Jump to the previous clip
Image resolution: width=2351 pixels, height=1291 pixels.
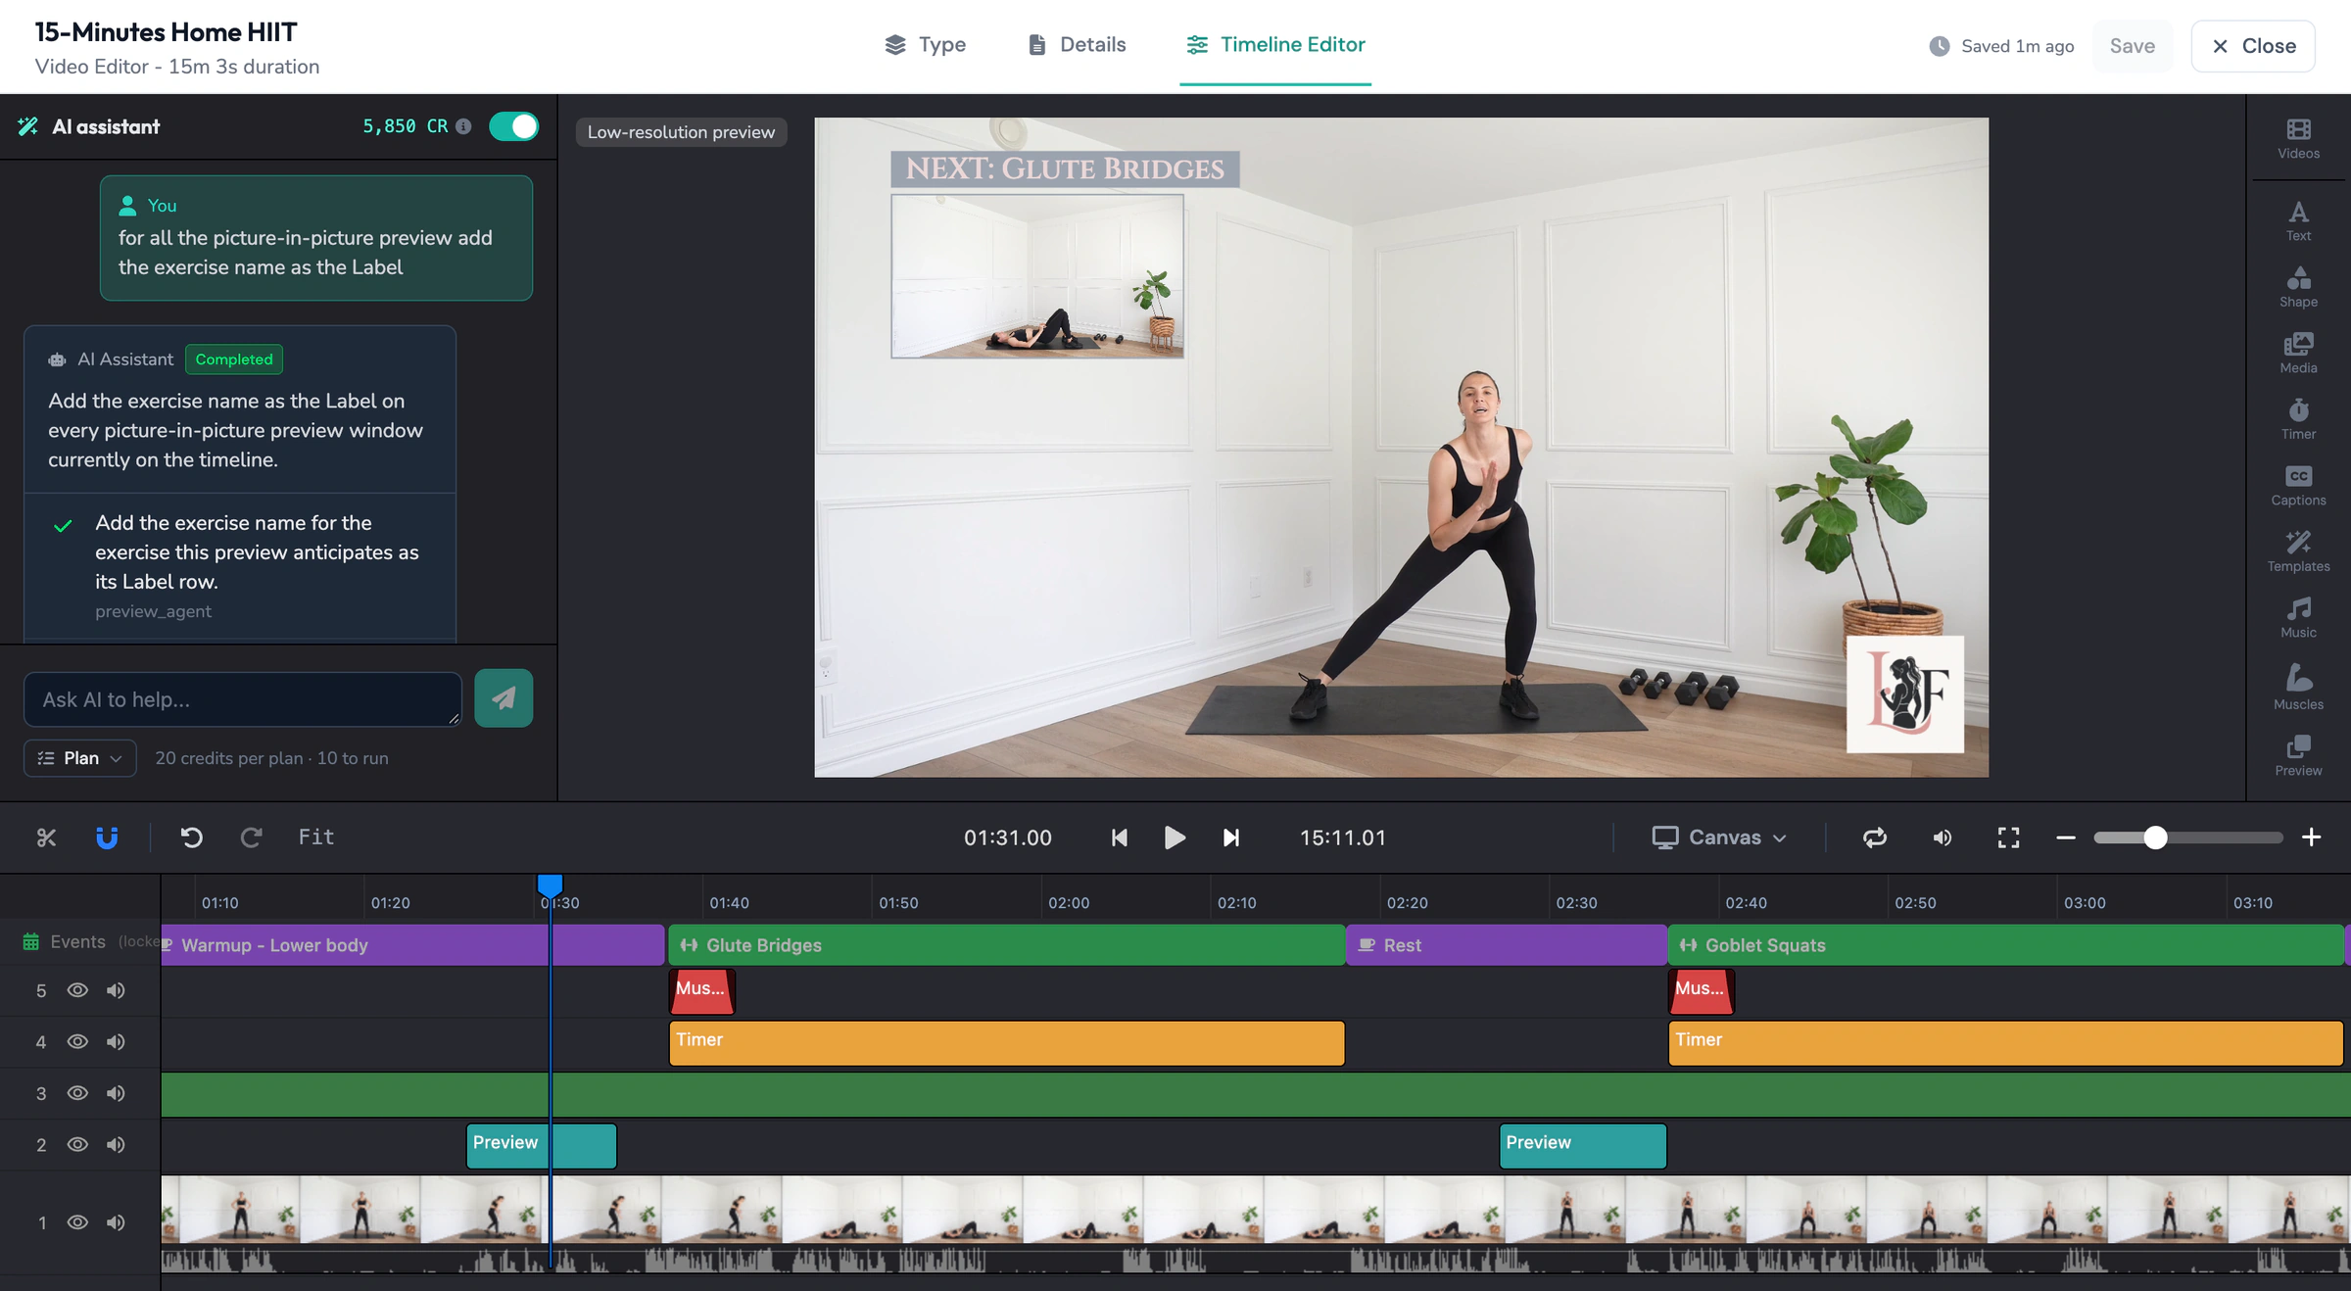point(1119,837)
